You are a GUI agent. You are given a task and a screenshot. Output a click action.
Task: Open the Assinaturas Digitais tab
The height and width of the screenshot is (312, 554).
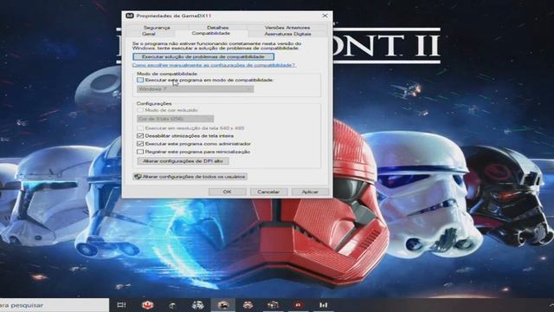pyautogui.click(x=287, y=34)
